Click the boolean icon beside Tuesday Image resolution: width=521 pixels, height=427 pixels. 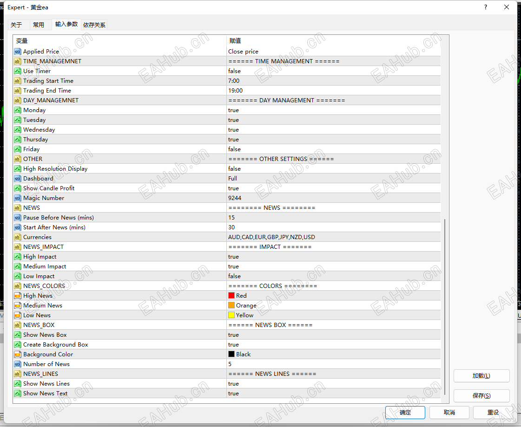coord(18,120)
